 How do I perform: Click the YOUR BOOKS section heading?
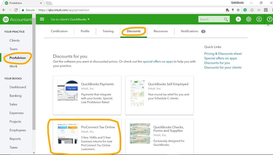[13, 78]
